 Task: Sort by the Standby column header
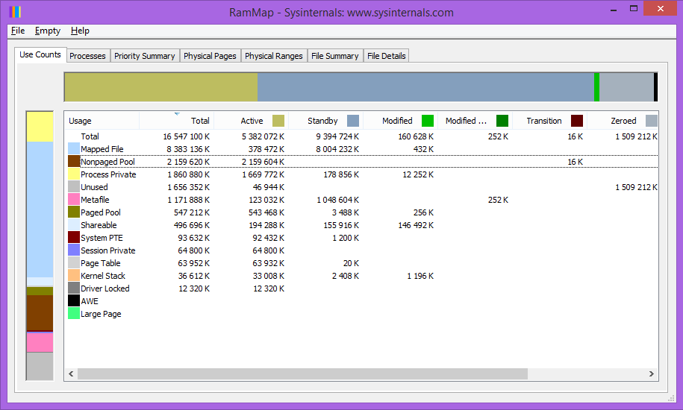(x=322, y=121)
